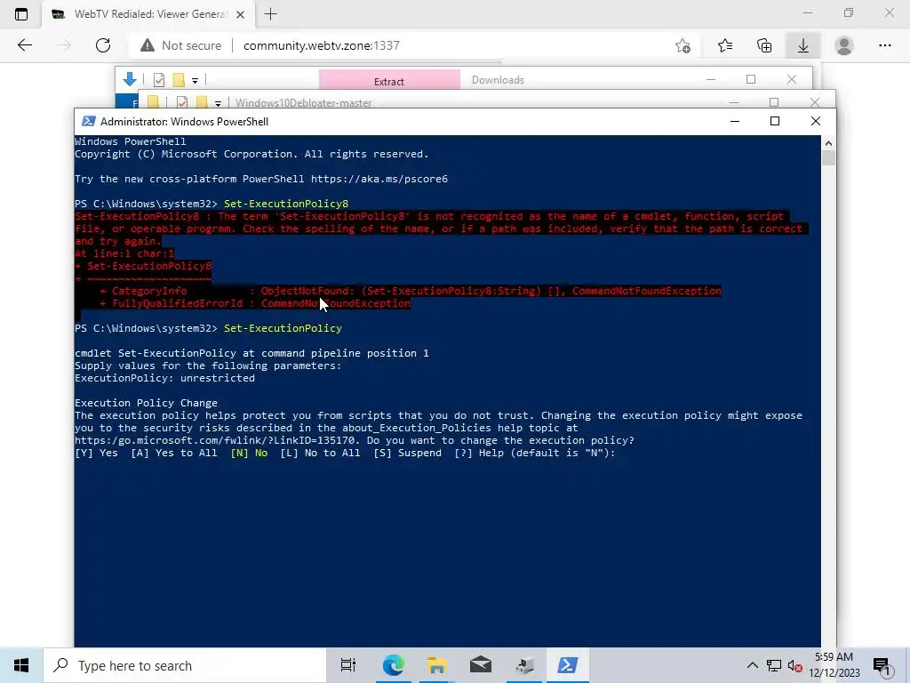Screen dimensions: 910x683
Task: Click the address bar showing community.webtv.zone:1337
Action: tap(322, 45)
